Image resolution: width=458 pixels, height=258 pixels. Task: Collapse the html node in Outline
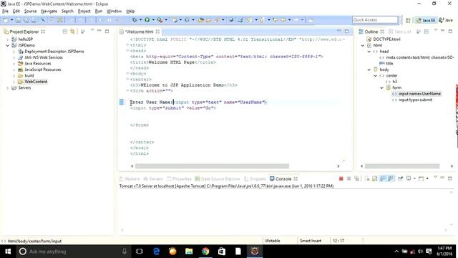(363, 45)
